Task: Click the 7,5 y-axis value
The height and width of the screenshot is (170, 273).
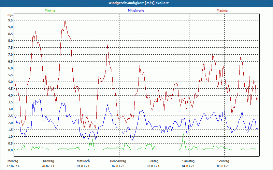Action: pos(11,48)
